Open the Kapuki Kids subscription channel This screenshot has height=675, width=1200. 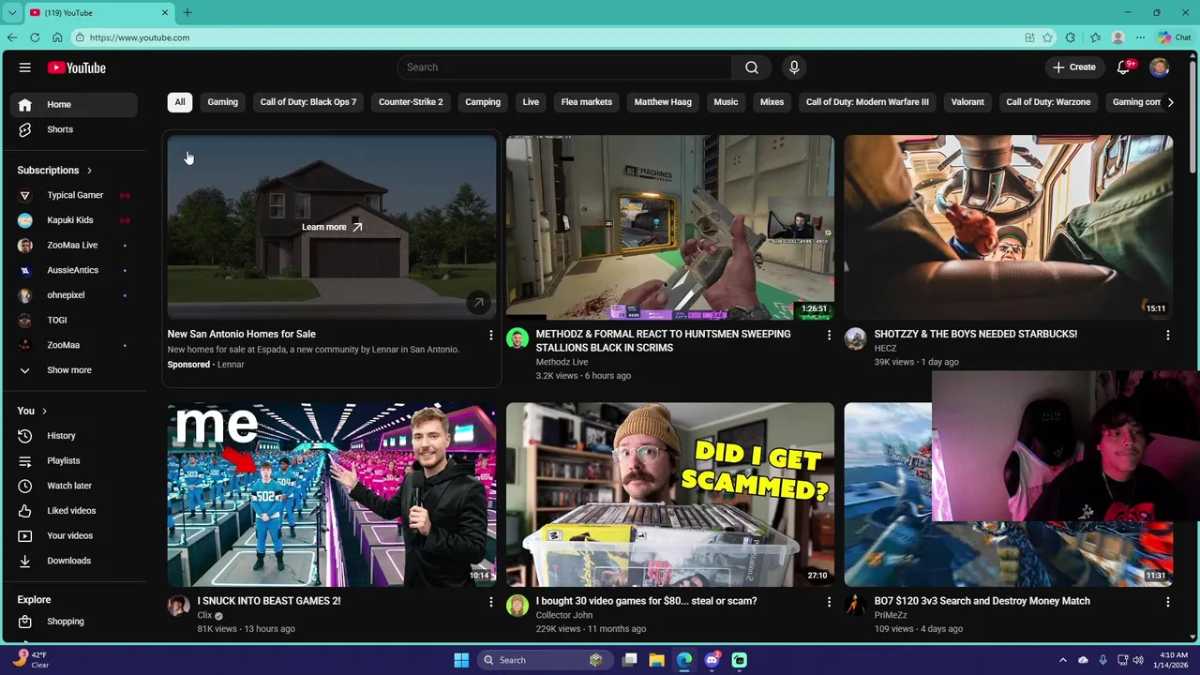[74, 220]
